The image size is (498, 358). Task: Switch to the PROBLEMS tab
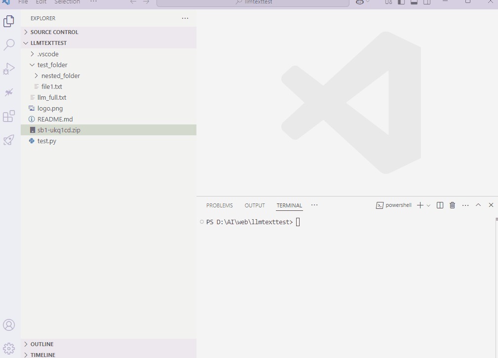coord(220,205)
